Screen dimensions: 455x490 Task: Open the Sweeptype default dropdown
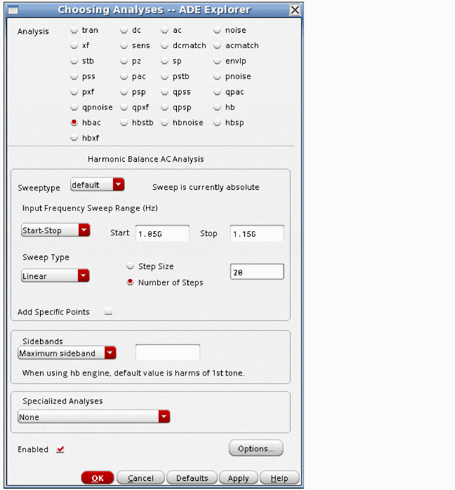[97, 185]
